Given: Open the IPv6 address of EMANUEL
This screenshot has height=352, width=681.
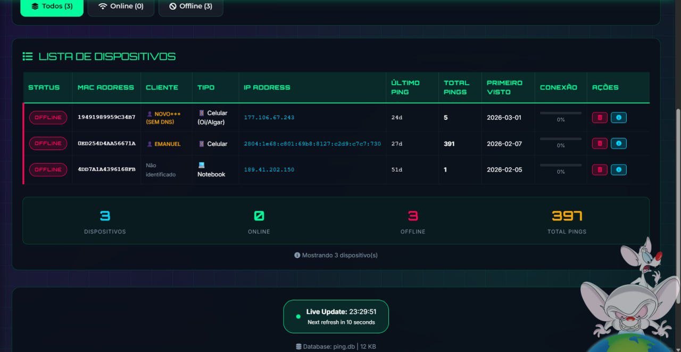Looking at the screenshot, I should tap(312, 144).
